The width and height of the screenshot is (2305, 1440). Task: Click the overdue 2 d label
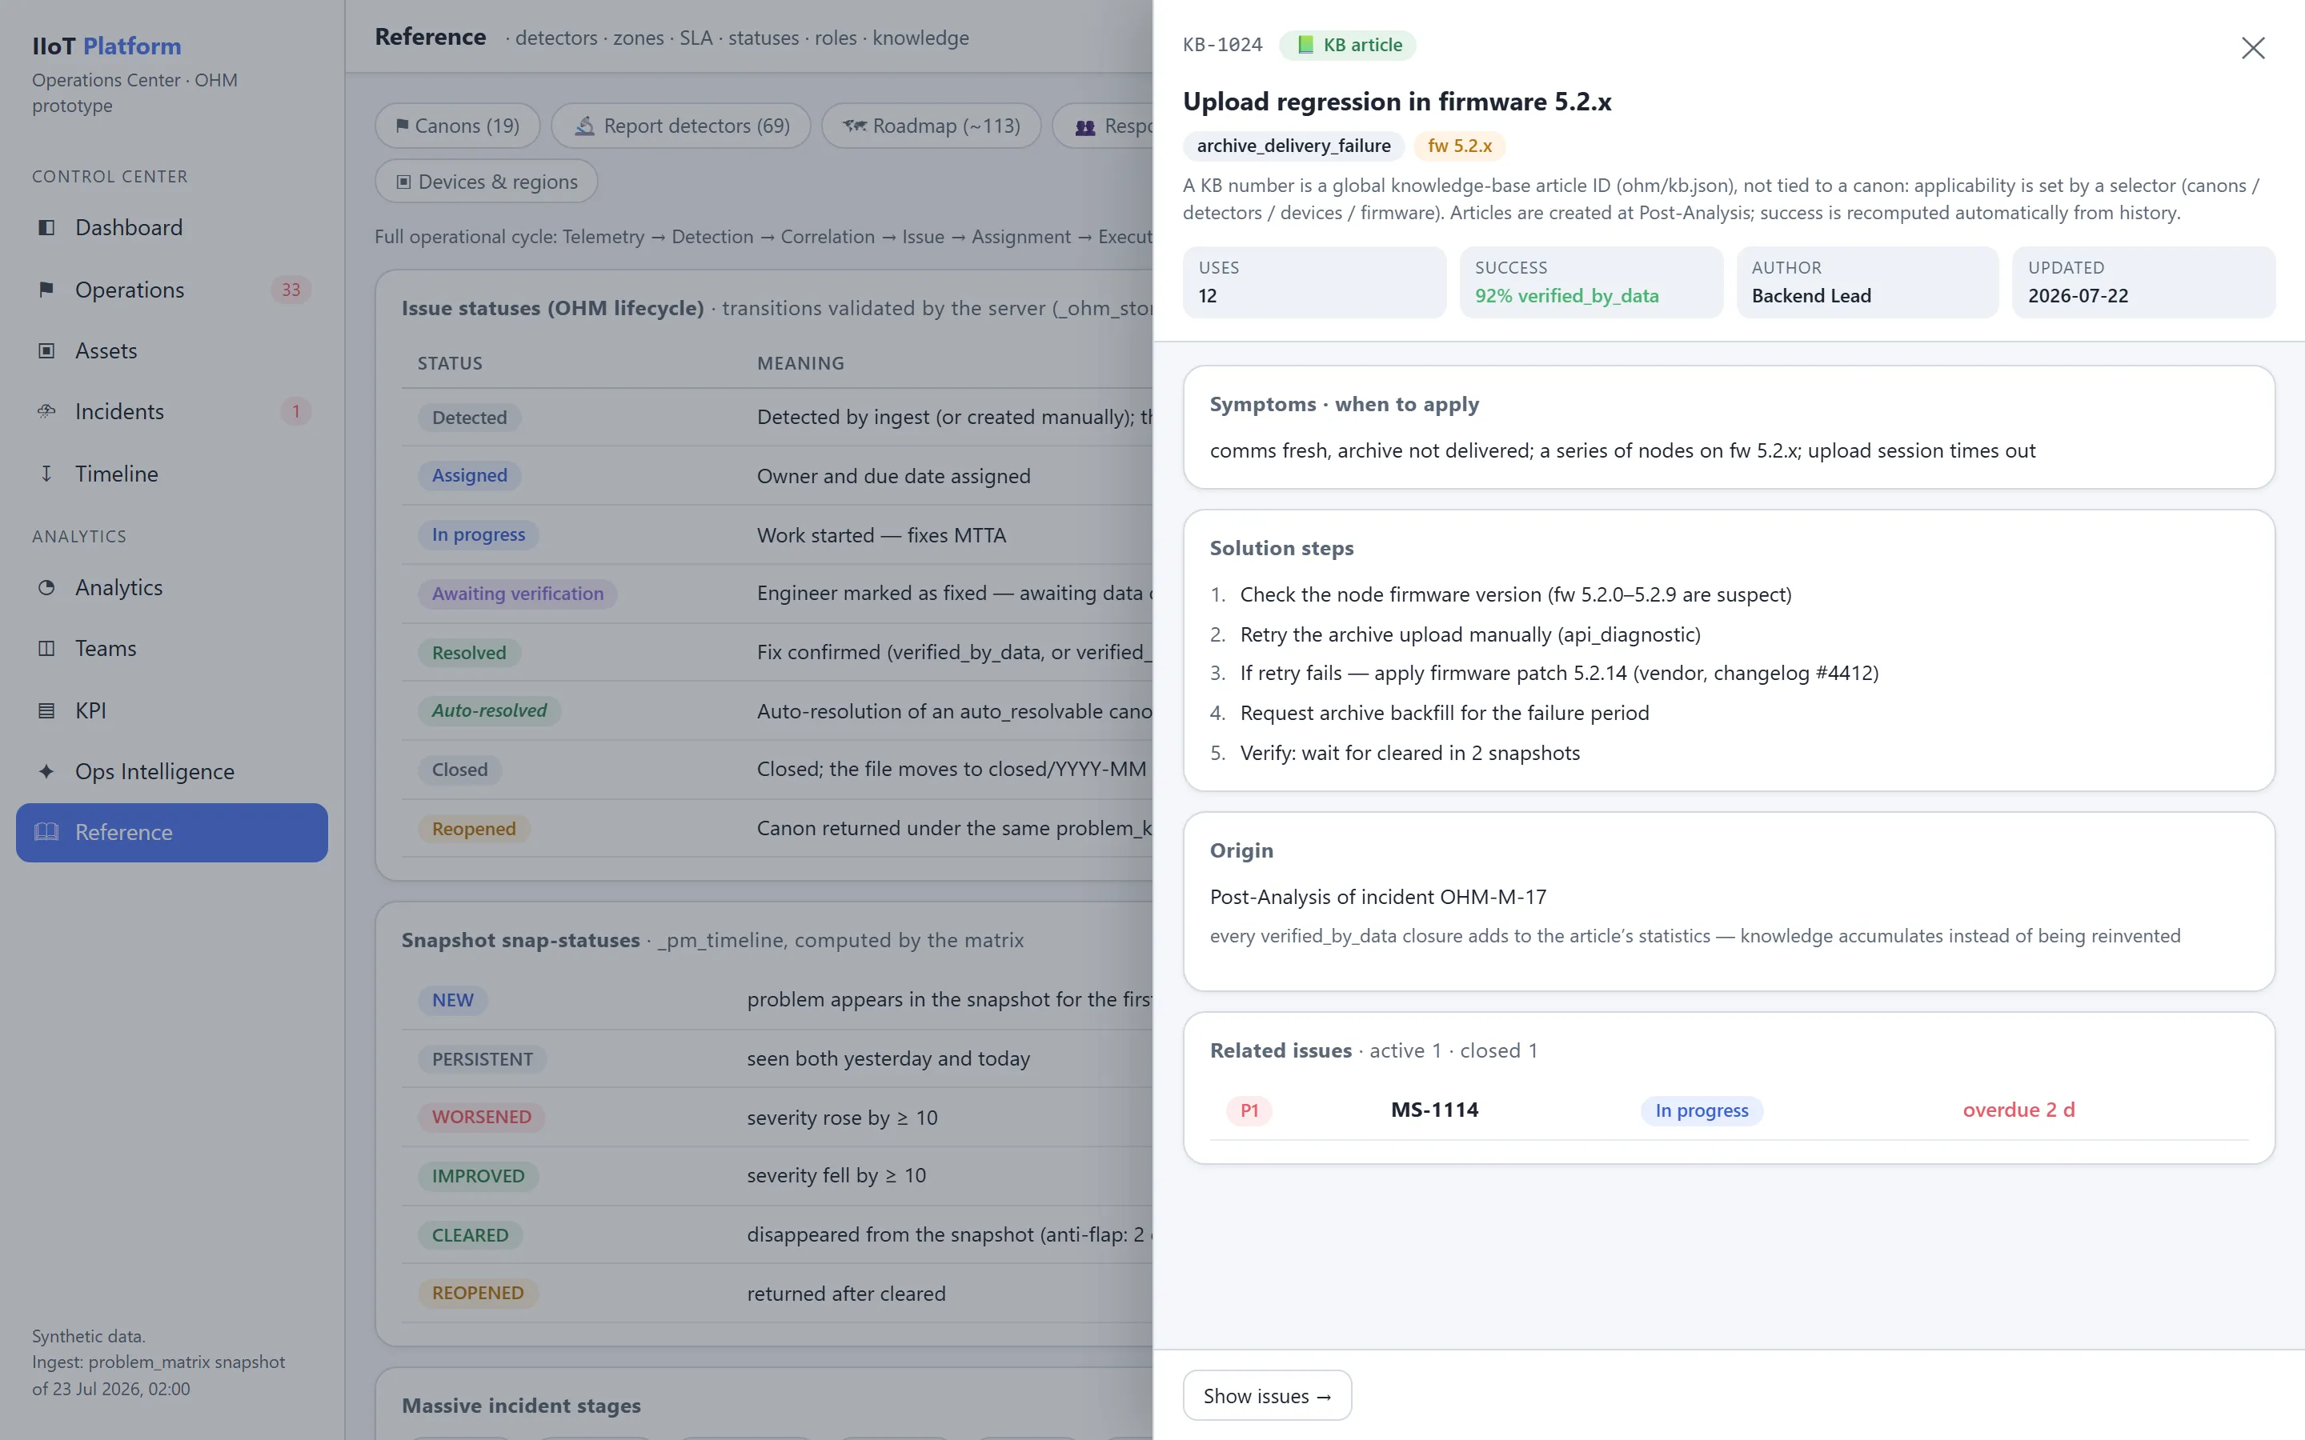(x=2018, y=1110)
